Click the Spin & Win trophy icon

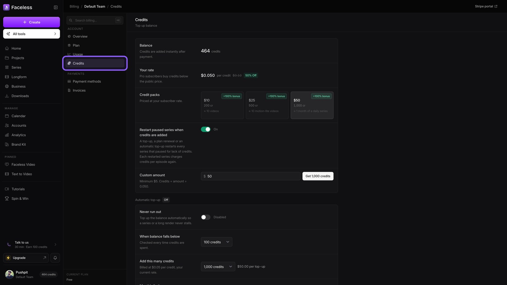pos(7,199)
